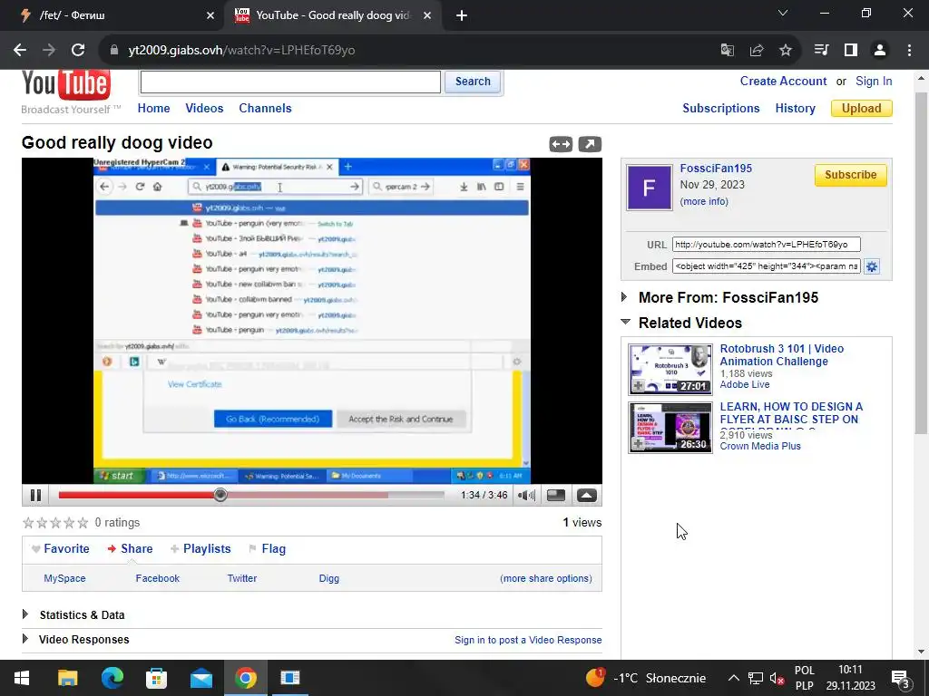The image size is (929, 696).
Task: Select the video URL field
Action: coord(766,245)
